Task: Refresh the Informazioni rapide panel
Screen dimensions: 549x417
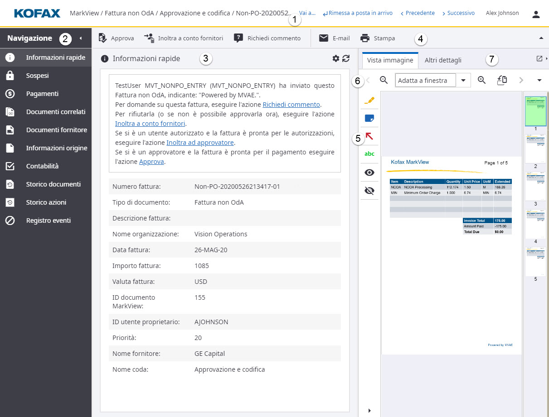Action: click(346, 58)
